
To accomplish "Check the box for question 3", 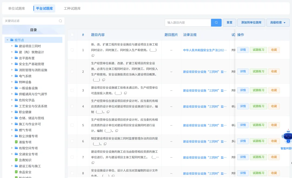I will click(72, 90).
